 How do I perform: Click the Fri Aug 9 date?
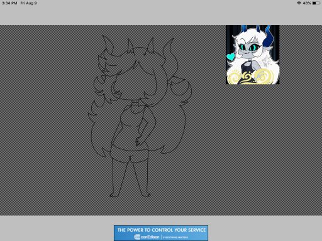pos(28,3)
